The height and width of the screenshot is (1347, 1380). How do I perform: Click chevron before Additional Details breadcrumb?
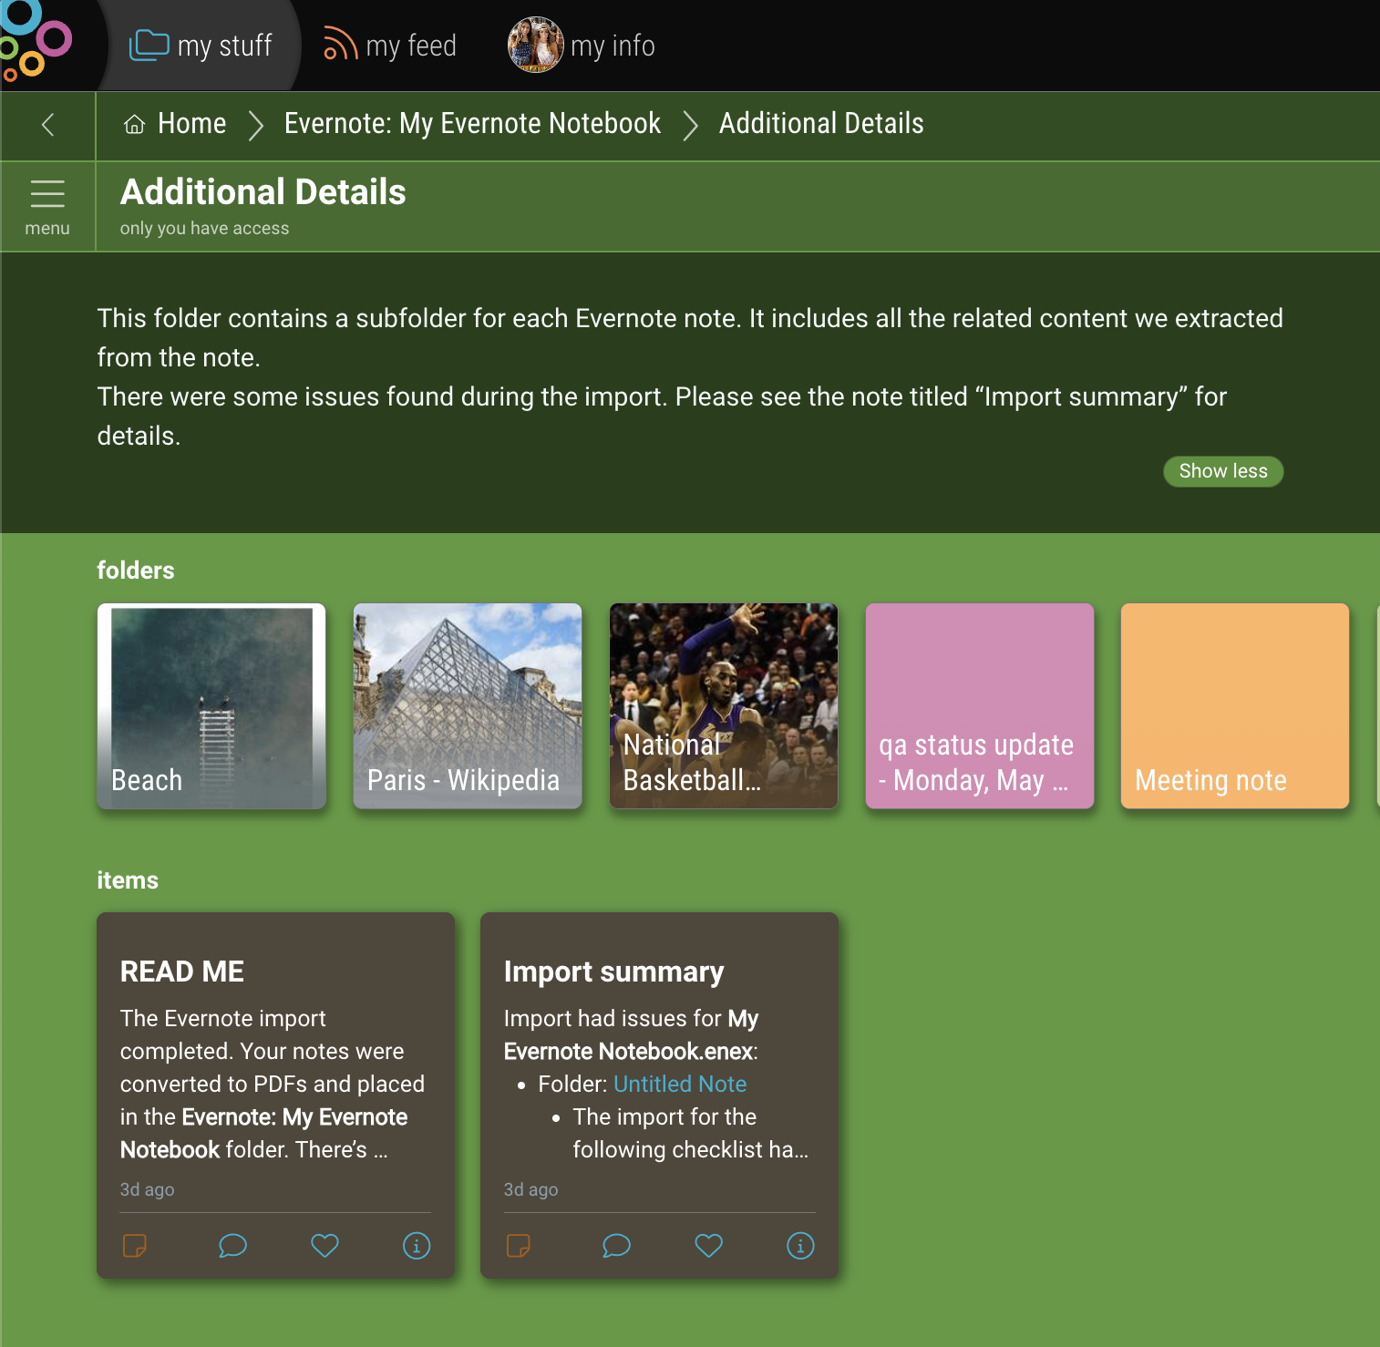point(690,125)
